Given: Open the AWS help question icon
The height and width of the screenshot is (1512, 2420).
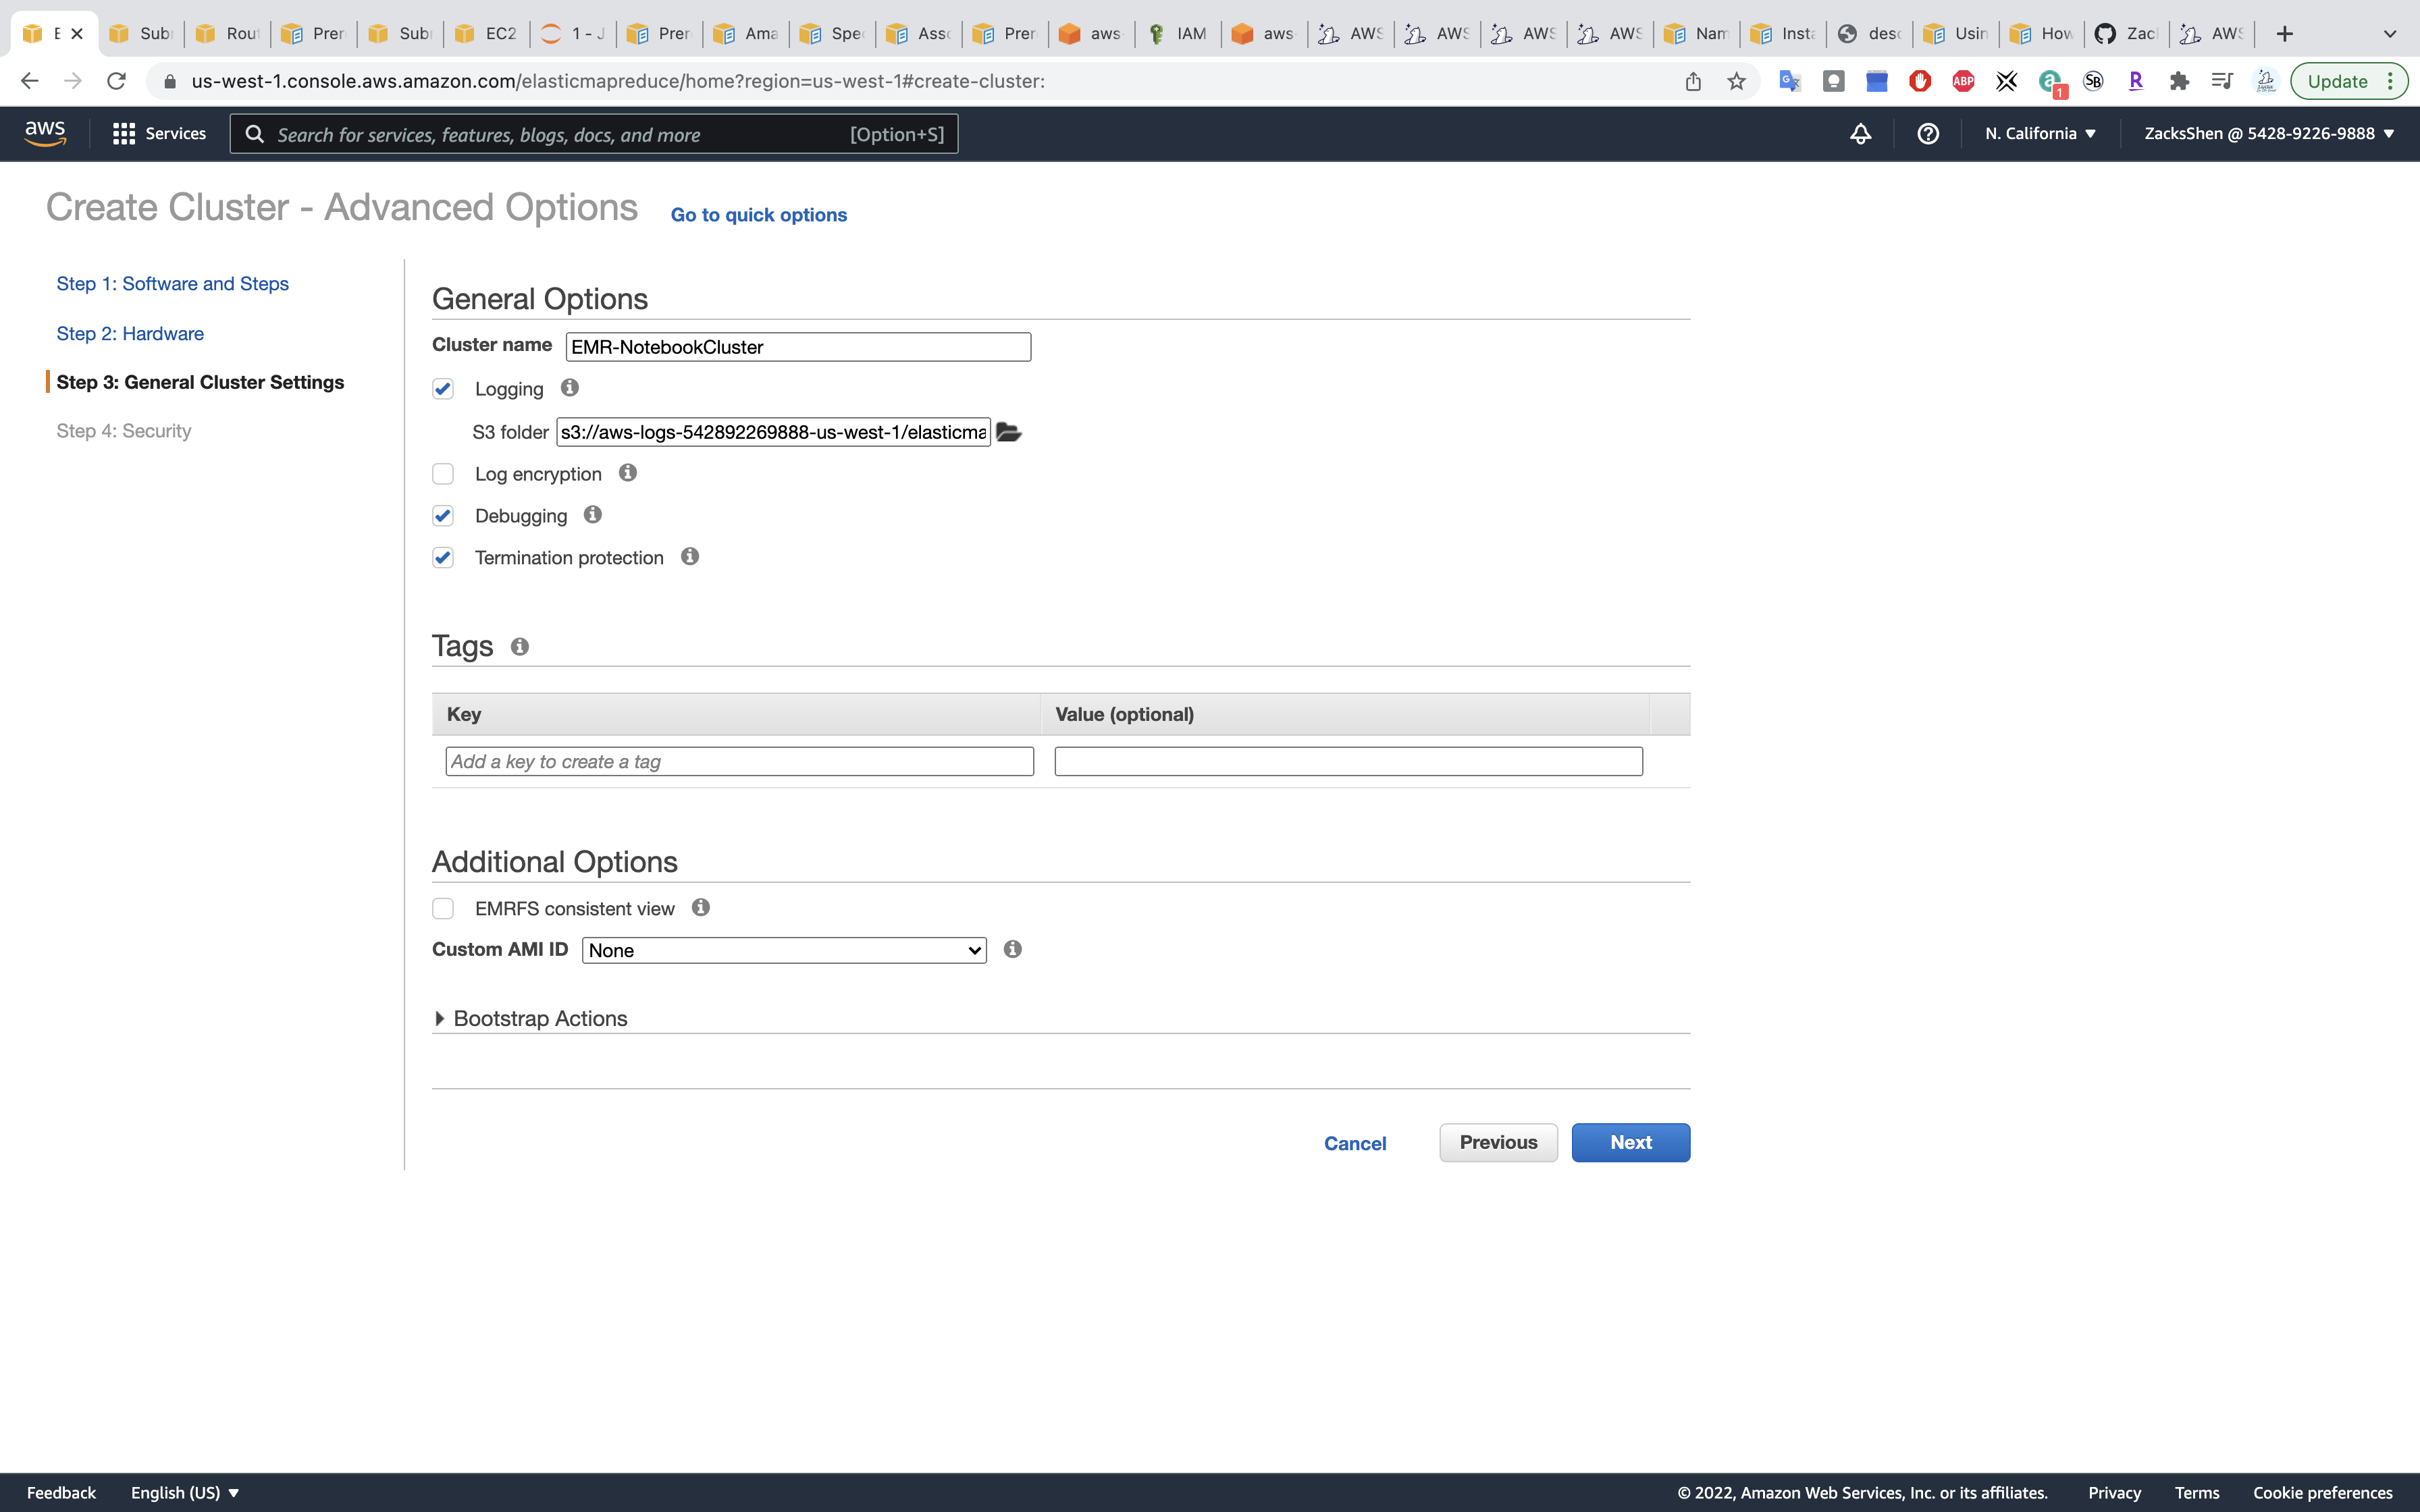Looking at the screenshot, I should point(1928,134).
